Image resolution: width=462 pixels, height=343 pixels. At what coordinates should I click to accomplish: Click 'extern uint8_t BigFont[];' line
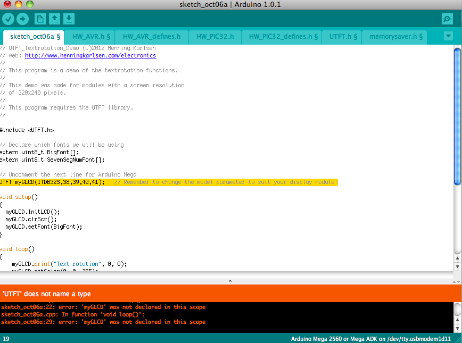coord(39,152)
